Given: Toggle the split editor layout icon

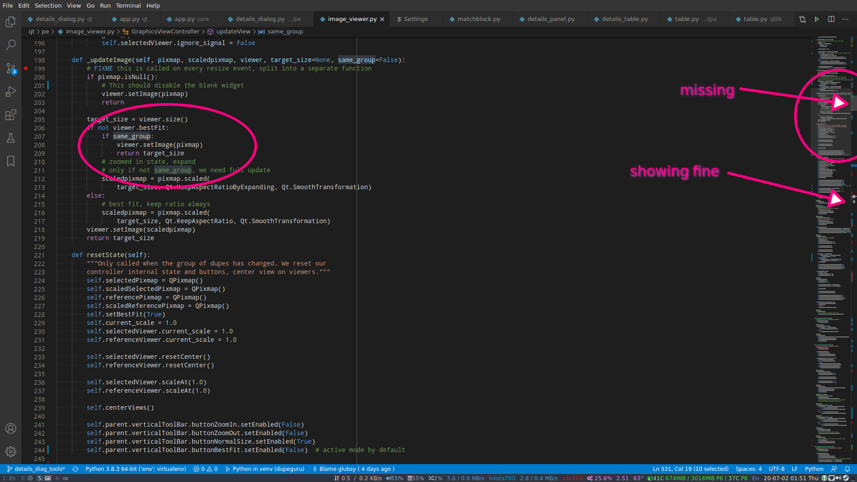Looking at the screenshot, I should 831,19.
